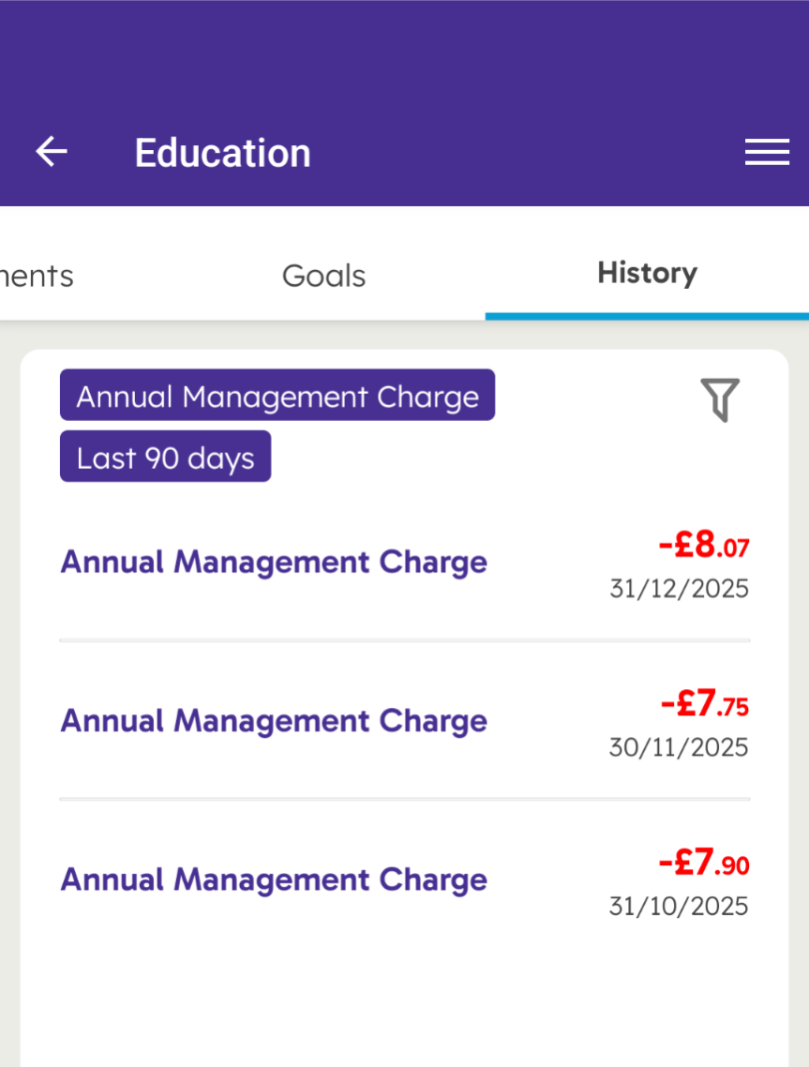Switch to the Goals tab
The image size is (809, 1067).
[323, 276]
